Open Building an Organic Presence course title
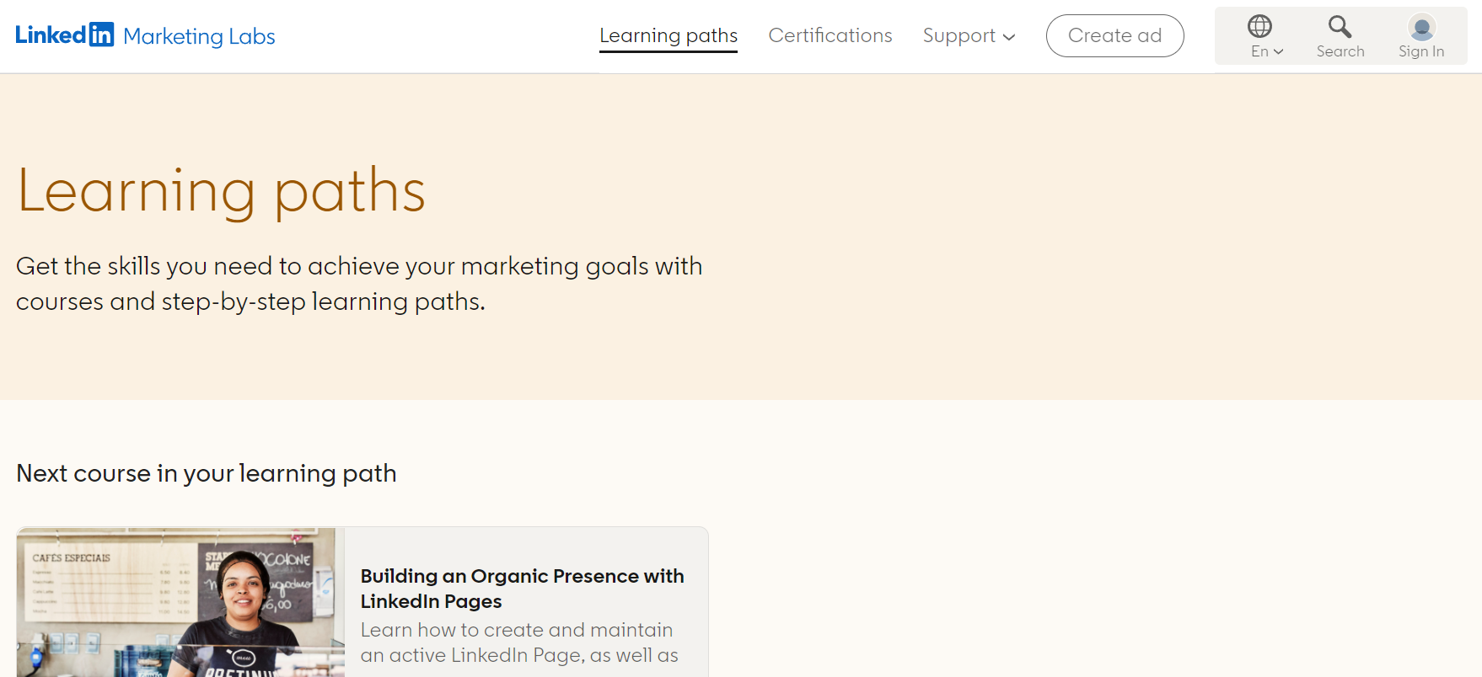This screenshot has height=677, width=1482. (x=522, y=589)
